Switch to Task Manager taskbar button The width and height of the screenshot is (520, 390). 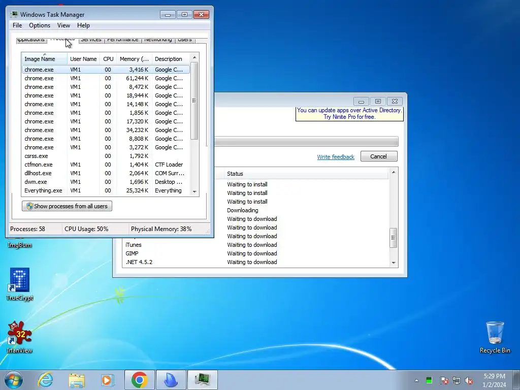pos(202,380)
